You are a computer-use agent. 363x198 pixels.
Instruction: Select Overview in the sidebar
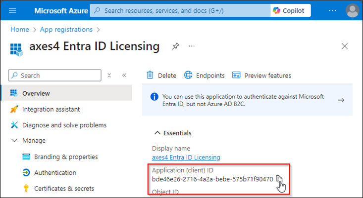[67, 93]
